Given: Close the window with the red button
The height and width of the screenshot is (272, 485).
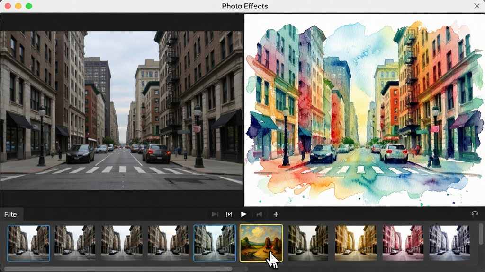Looking at the screenshot, I should [x=8, y=6].
